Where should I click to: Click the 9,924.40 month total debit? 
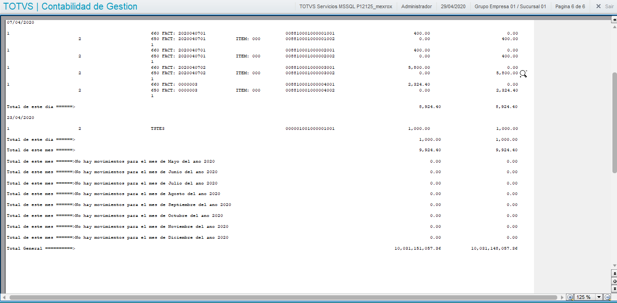[430, 150]
